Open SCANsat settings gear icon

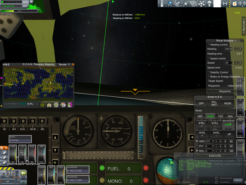56,105
